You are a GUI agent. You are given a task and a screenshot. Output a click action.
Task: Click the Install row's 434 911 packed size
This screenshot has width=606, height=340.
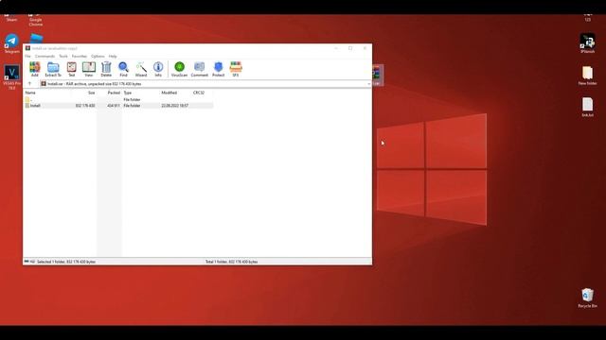(114, 105)
